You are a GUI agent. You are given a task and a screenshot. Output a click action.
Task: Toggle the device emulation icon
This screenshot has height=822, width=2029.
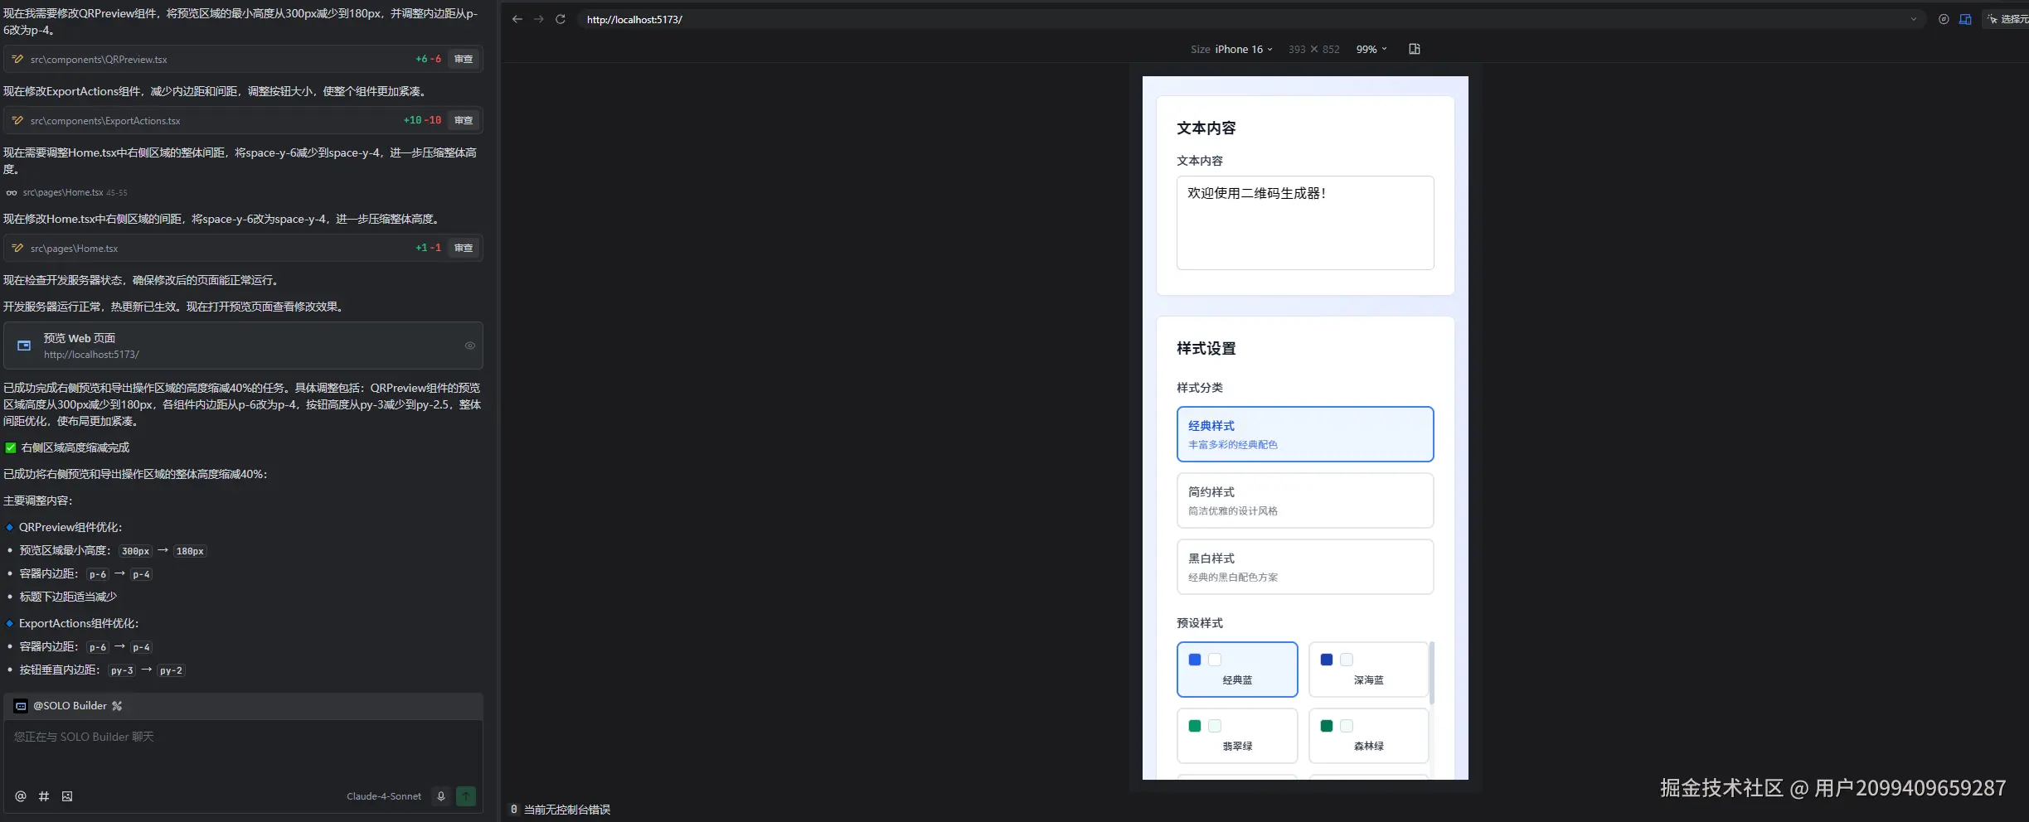(1965, 19)
